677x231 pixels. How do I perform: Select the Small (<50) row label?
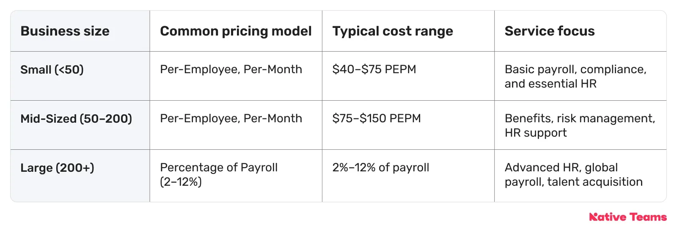(x=52, y=69)
